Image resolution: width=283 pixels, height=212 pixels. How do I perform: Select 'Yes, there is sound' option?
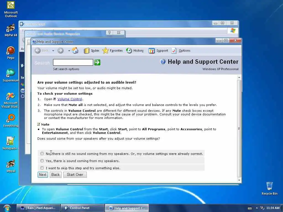(42, 161)
